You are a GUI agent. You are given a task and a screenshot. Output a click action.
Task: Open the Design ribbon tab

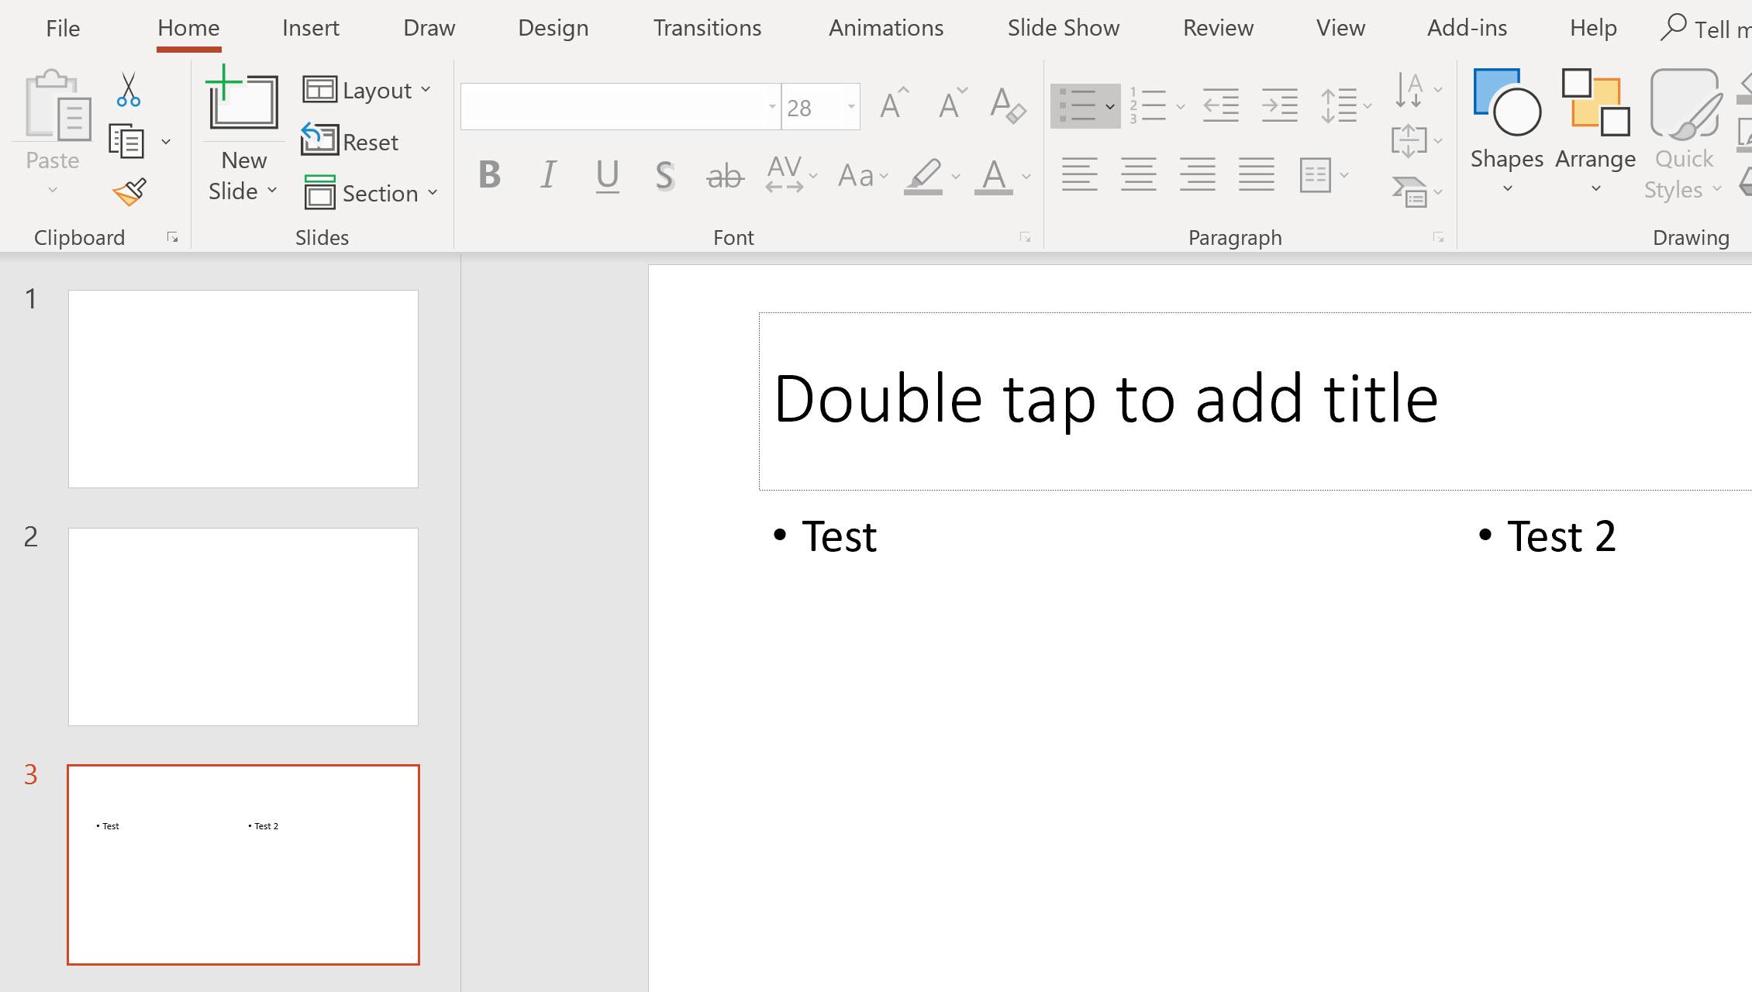click(552, 27)
